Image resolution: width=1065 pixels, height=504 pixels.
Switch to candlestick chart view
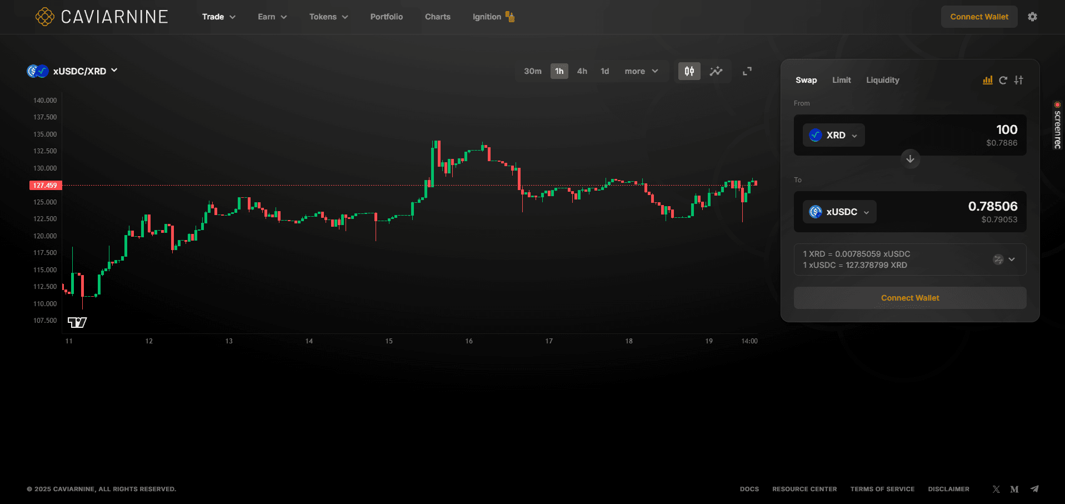[689, 71]
